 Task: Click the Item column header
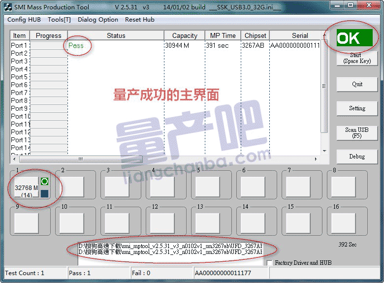20,35
